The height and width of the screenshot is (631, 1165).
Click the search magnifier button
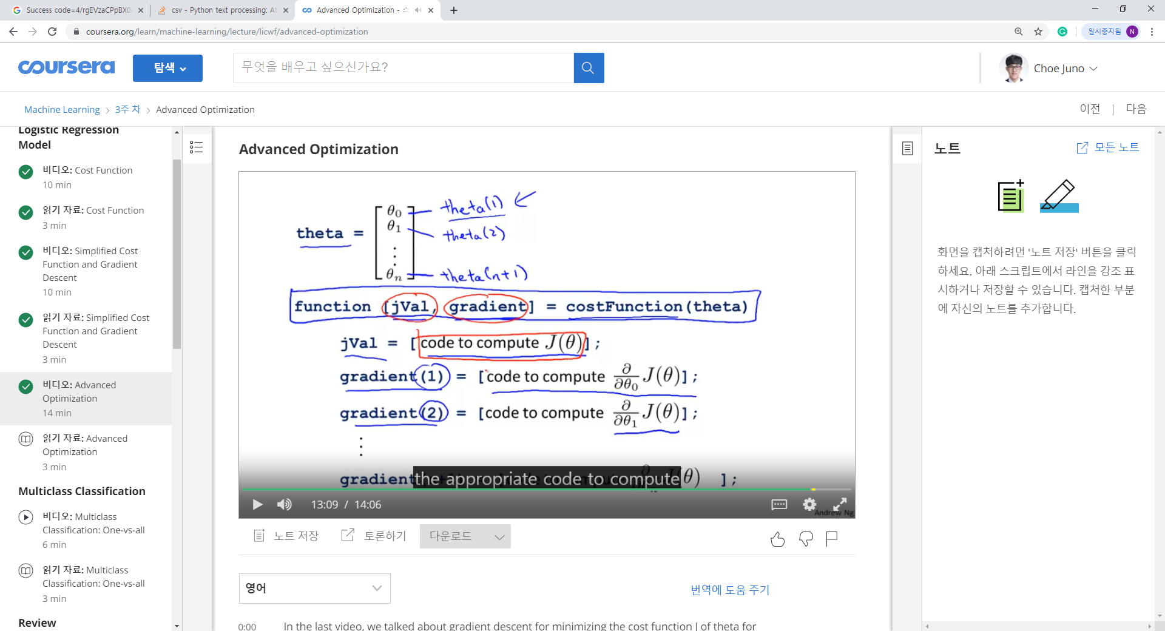click(x=589, y=68)
